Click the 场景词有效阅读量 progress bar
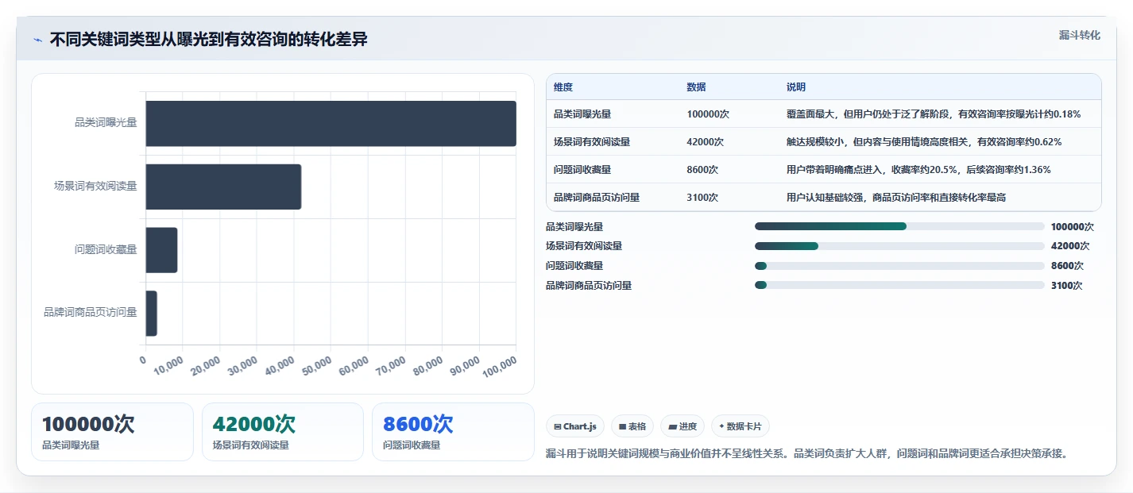 click(899, 246)
